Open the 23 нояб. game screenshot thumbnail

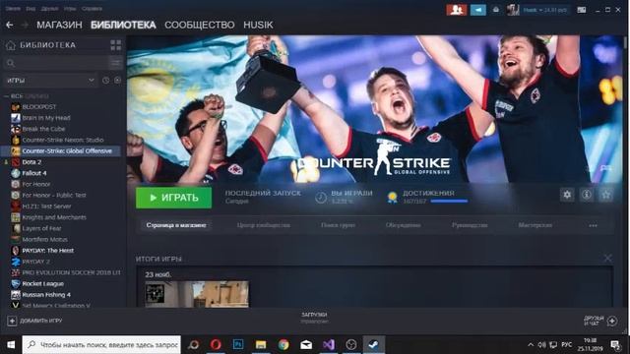tap(197, 294)
